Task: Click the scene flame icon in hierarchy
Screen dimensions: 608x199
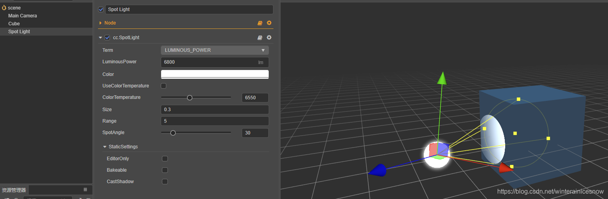Action: pos(4,8)
